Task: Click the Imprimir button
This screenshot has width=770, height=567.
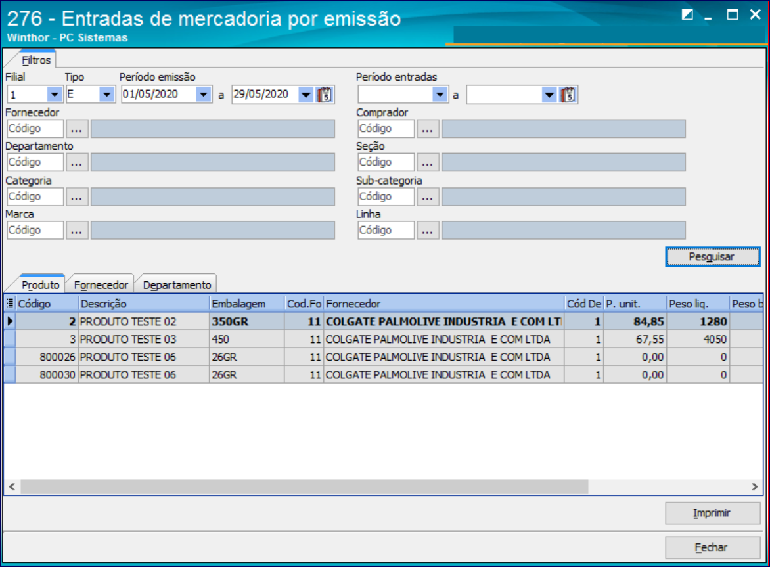Action: point(713,513)
